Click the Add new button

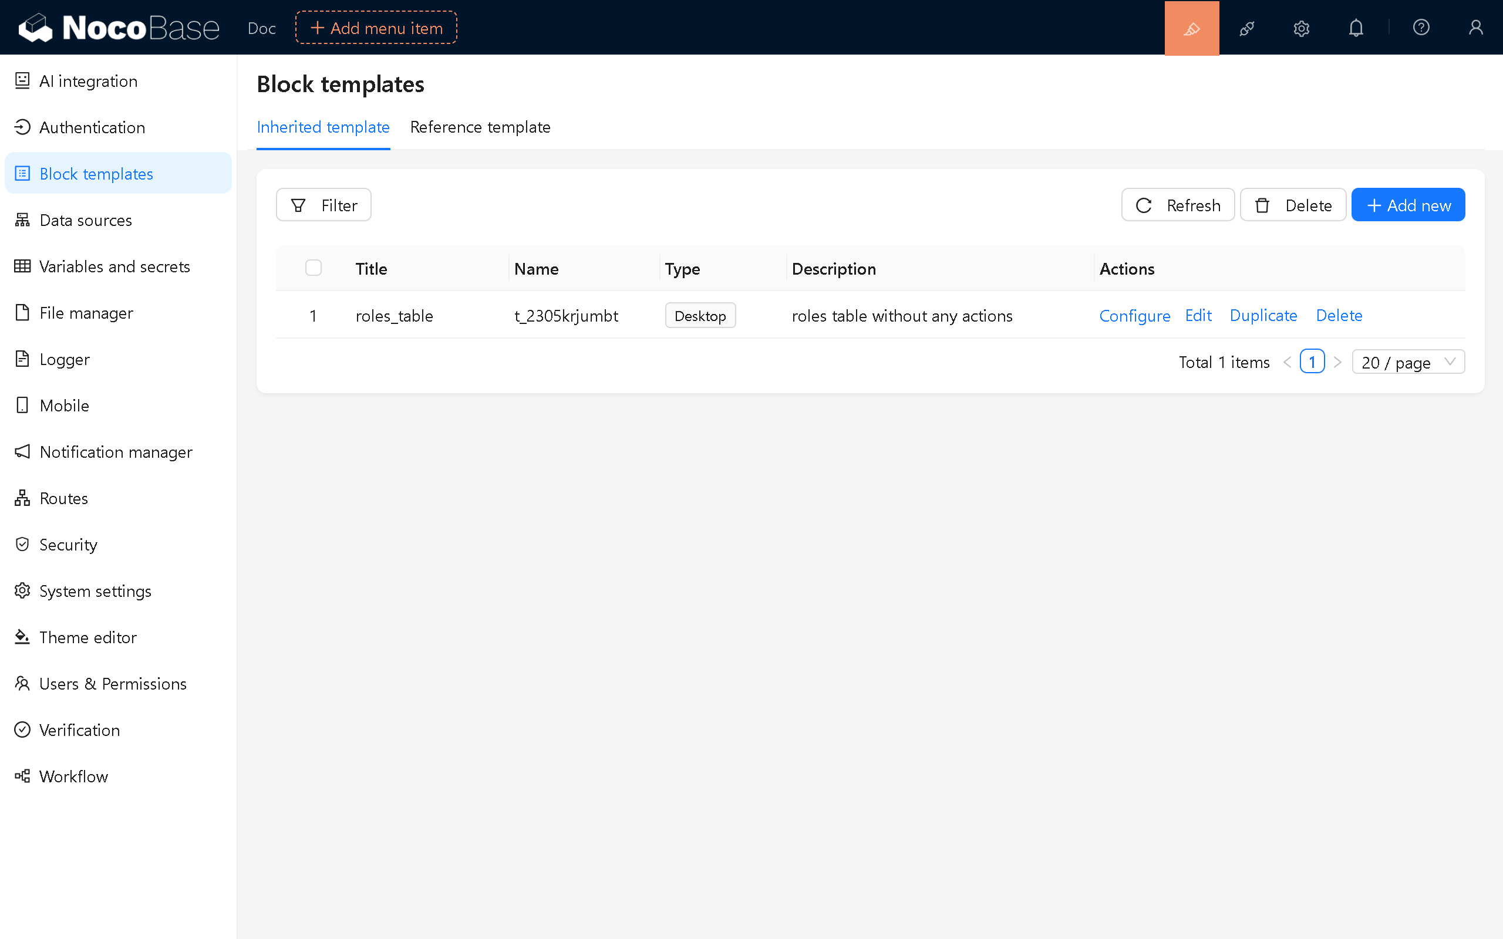click(1408, 205)
